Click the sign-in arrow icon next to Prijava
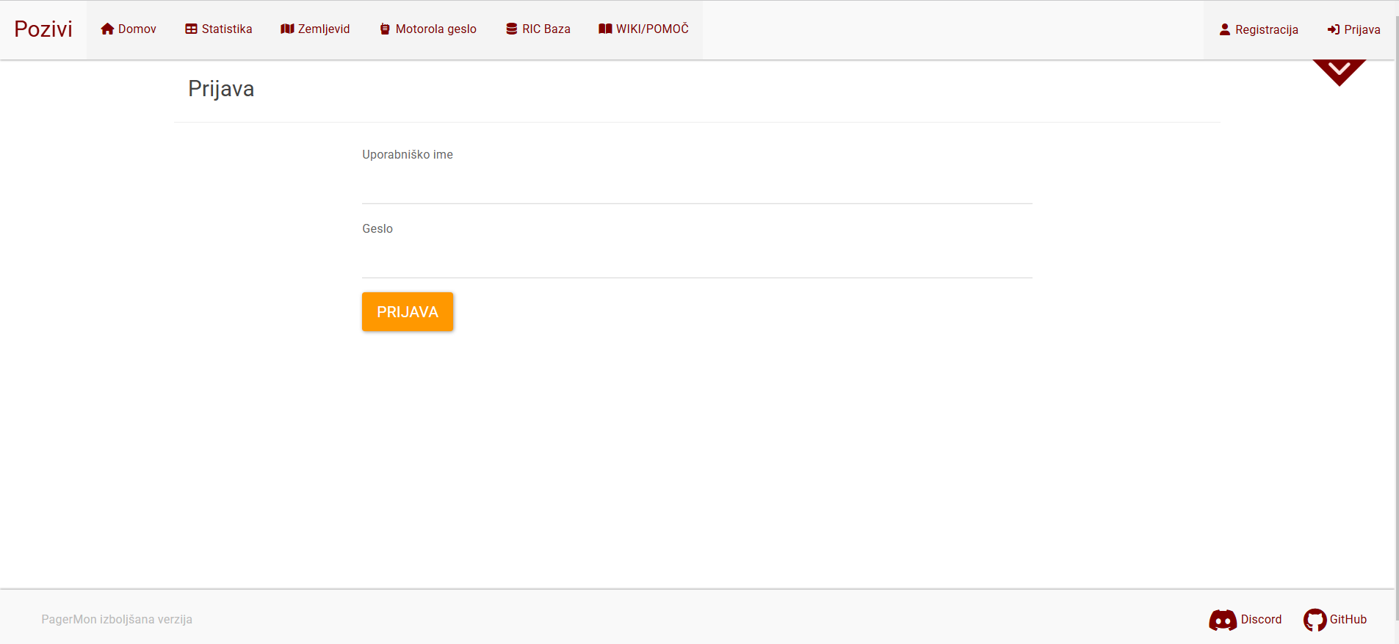The width and height of the screenshot is (1399, 644). 1334,29
